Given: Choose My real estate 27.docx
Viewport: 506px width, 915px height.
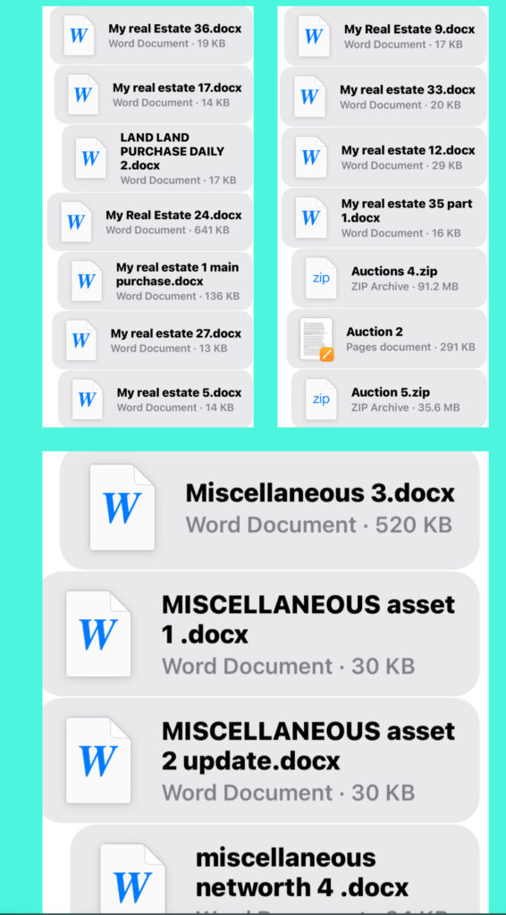Looking at the screenshot, I should pos(152,340).
